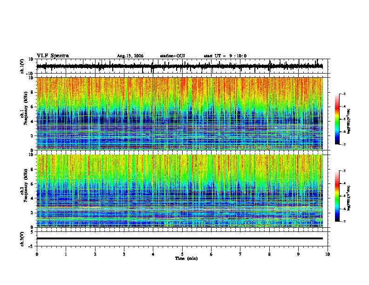Click the ch.3 flat voltage trace
This screenshot has width=369, height=285.
click(x=180, y=238)
